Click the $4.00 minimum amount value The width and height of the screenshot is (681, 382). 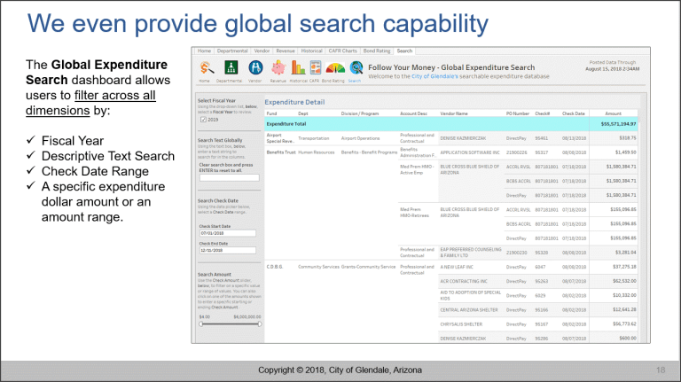(204, 317)
